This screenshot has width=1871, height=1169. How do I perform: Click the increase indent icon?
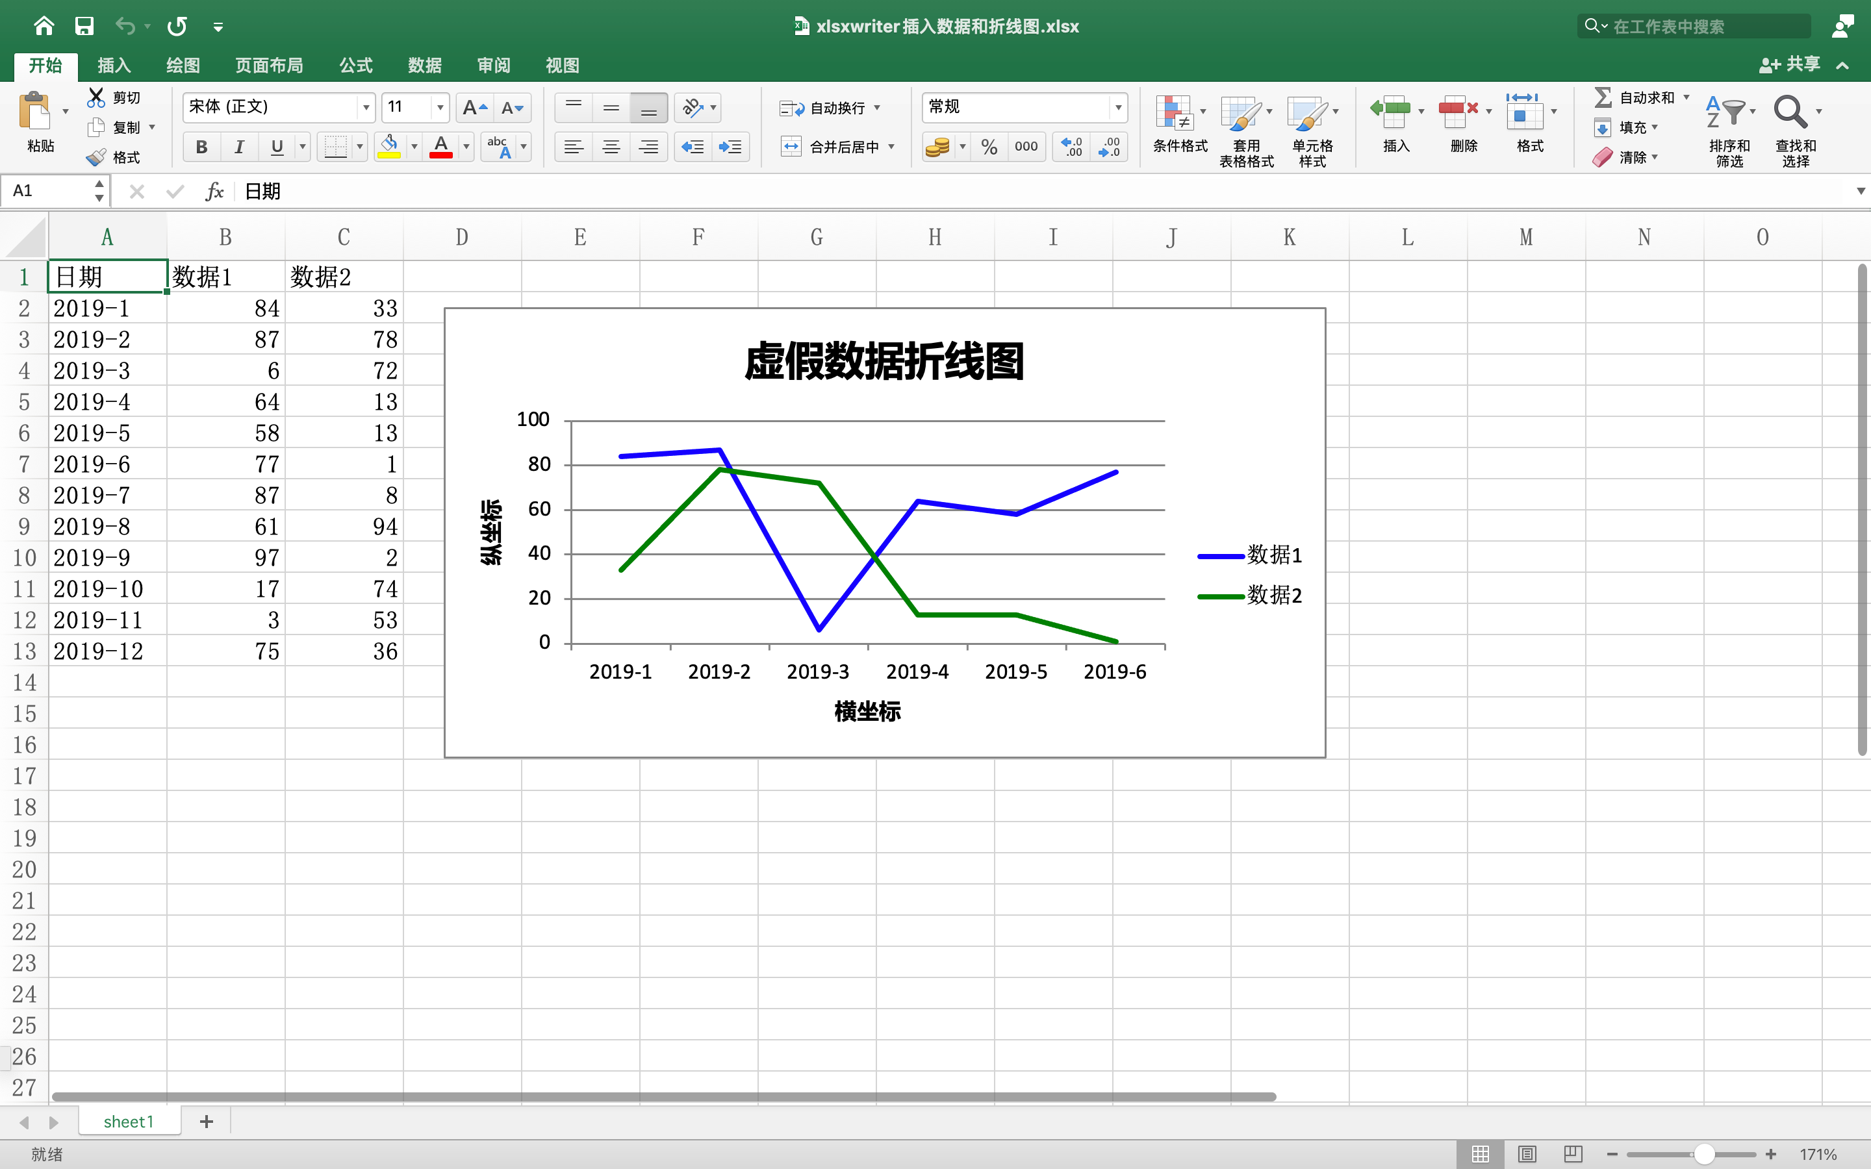click(730, 147)
